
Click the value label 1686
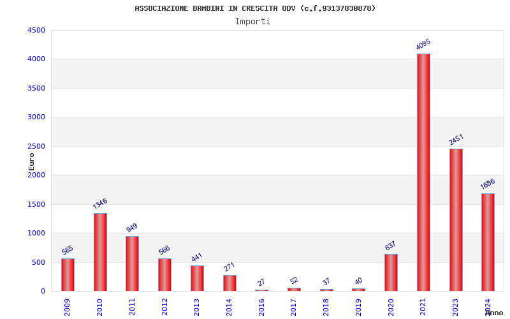[488, 184]
